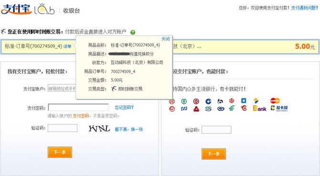Screen dimensions: 320x176
Task: Select the MasterCard logo
Action: (x=275, y=101)
